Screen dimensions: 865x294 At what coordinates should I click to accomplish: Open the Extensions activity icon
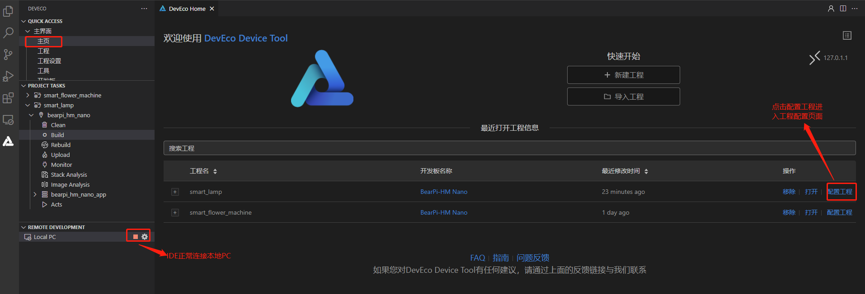point(8,98)
